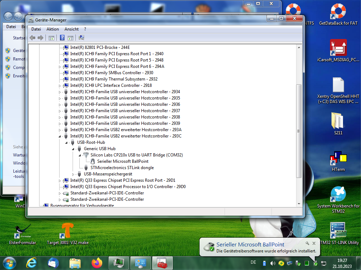Open Datei menu in the background window
This screenshot has width=361, height=270.
[11, 27]
